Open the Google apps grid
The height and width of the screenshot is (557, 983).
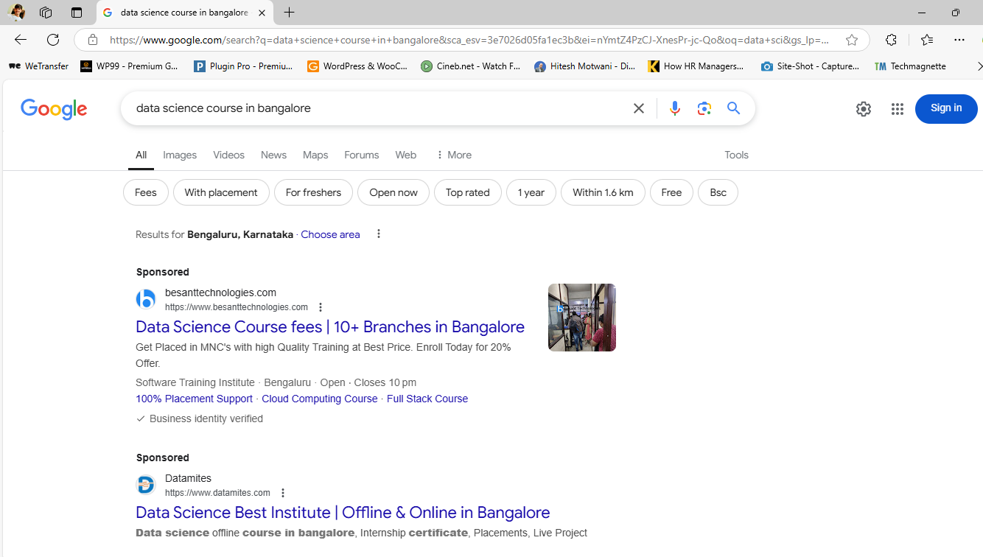pyautogui.click(x=897, y=109)
